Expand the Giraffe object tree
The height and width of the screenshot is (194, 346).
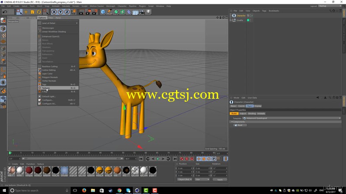[x=231, y=20]
